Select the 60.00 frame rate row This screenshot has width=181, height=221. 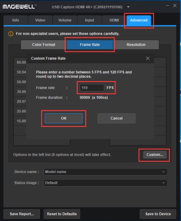[x=20, y=62]
